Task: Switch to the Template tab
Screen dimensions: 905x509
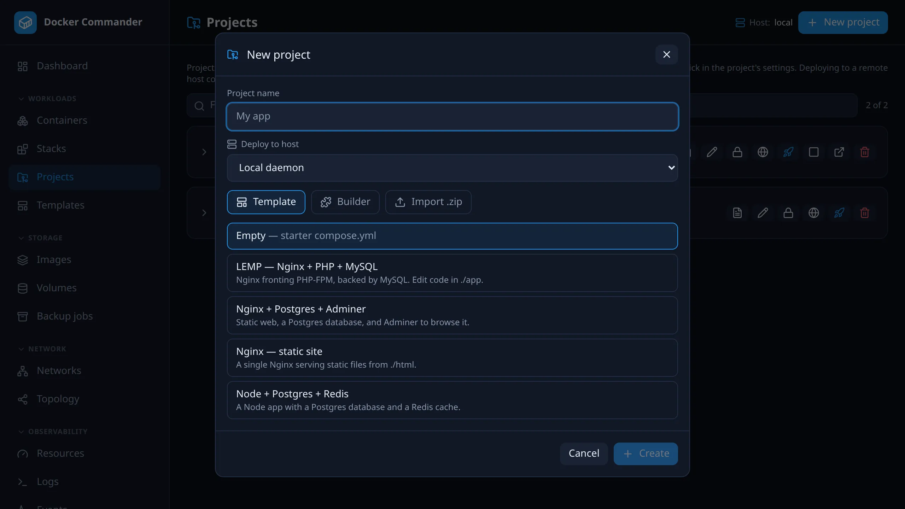Action: (266, 202)
